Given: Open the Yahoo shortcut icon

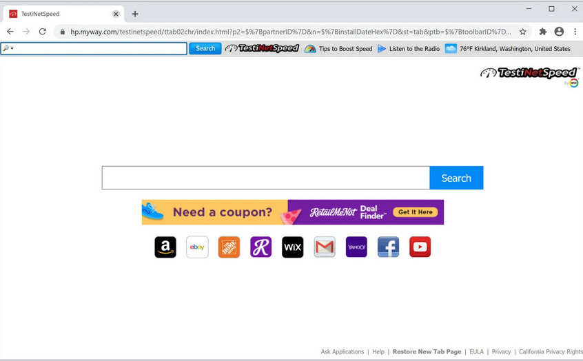Looking at the screenshot, I should click(x=356, y=247).
